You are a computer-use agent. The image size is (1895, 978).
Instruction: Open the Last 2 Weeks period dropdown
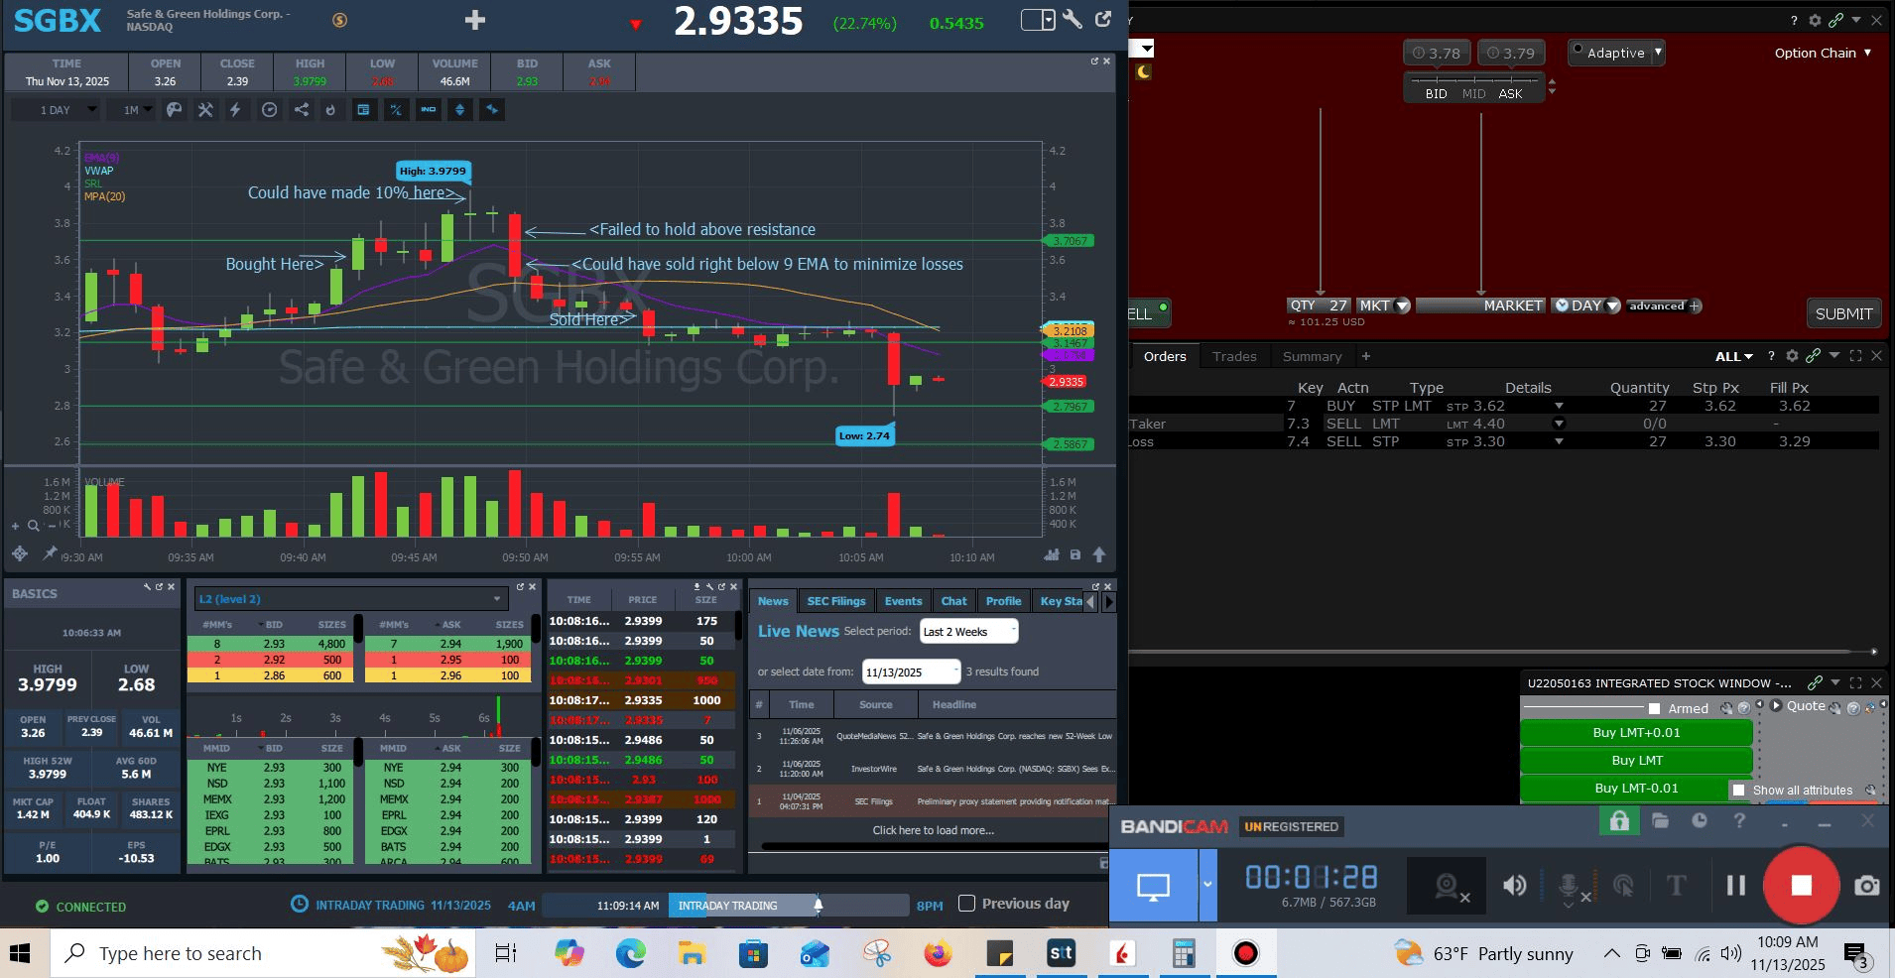(x=968, y=632)
